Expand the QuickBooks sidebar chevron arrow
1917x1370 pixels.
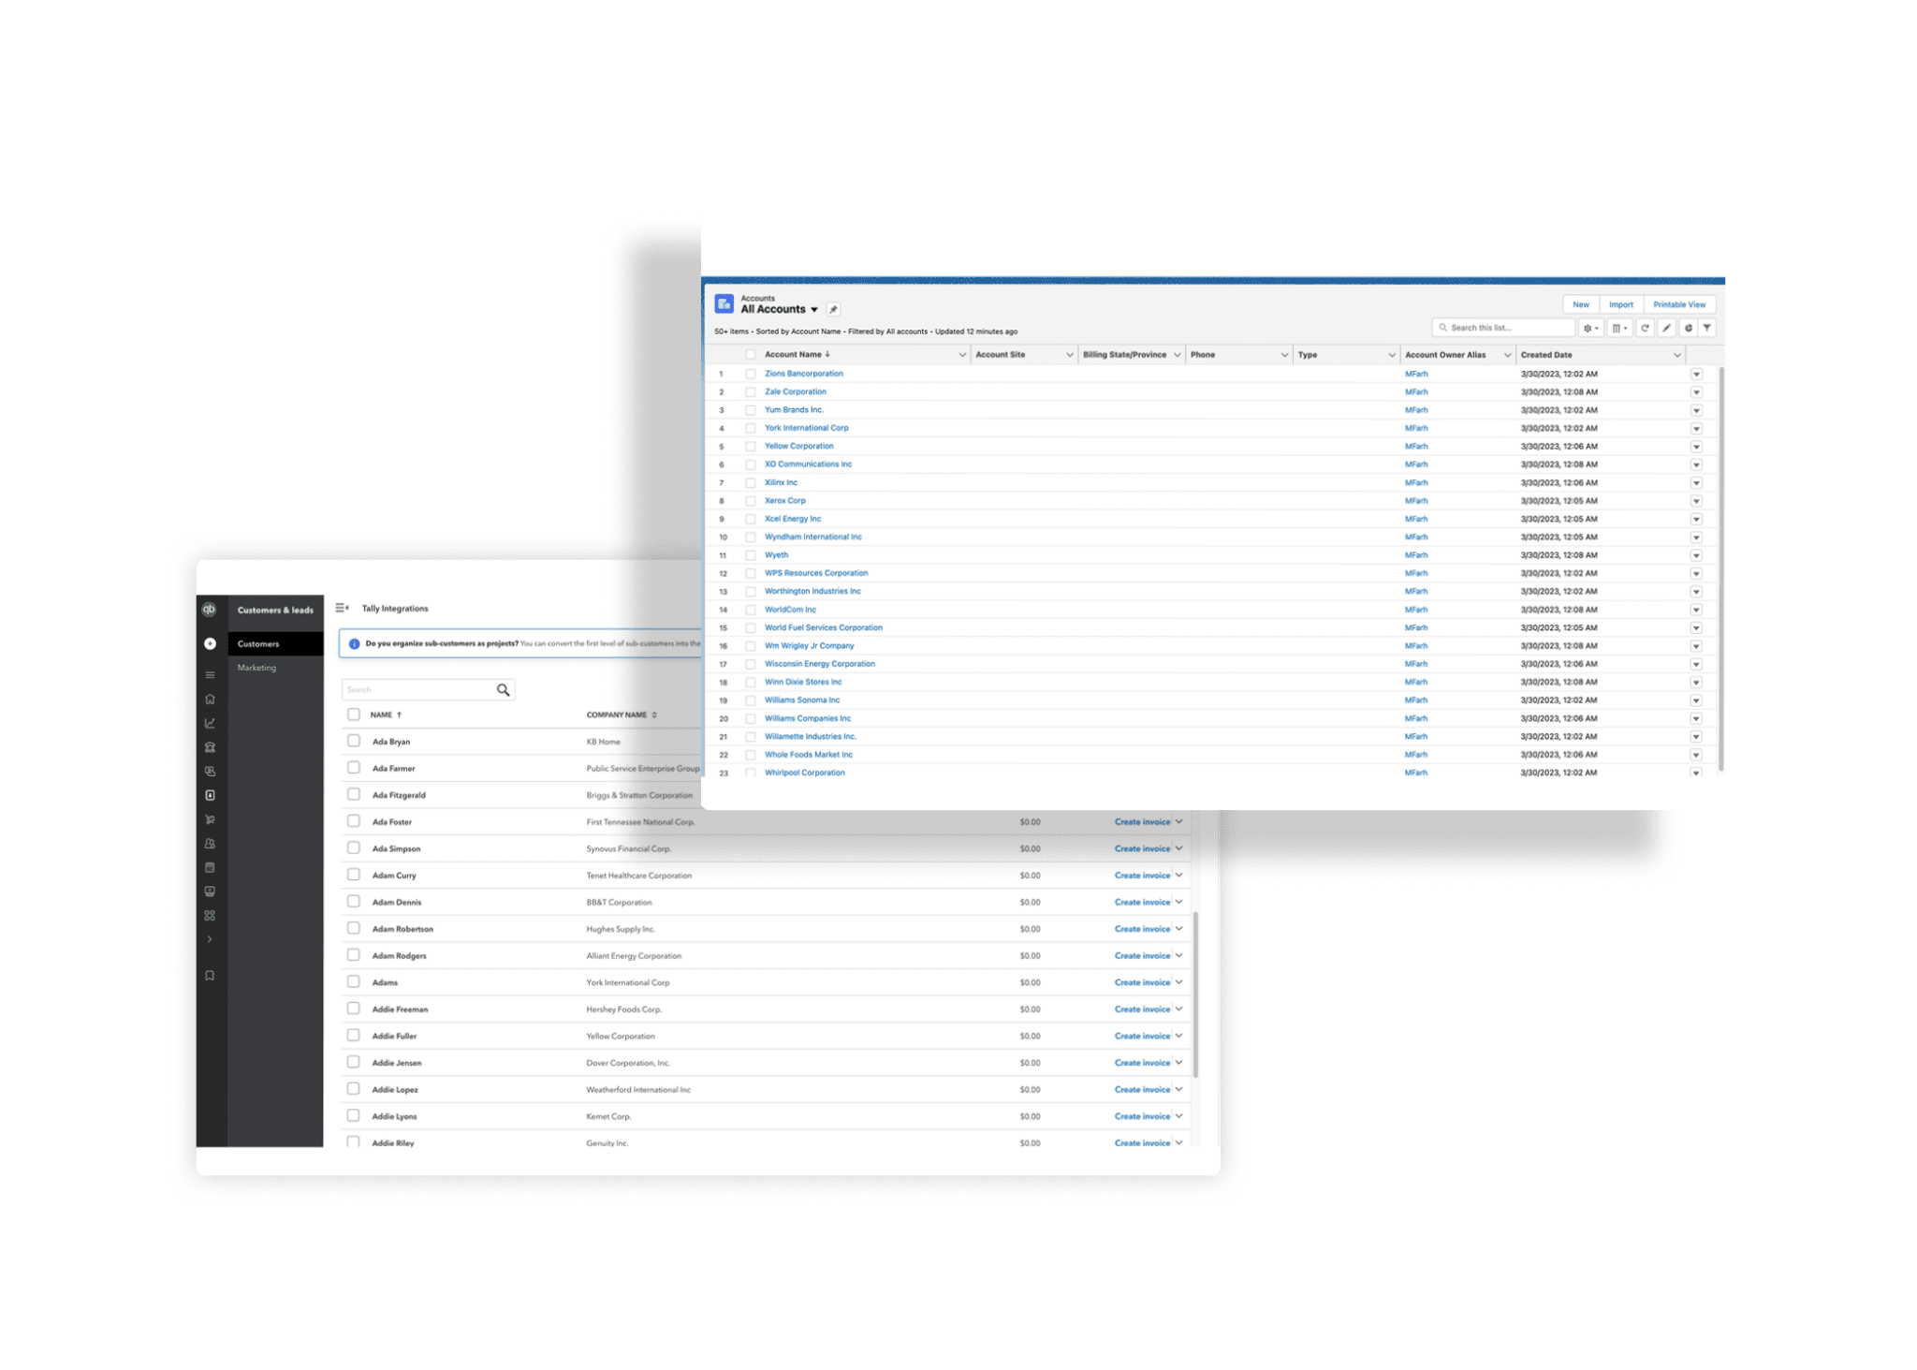210,939
